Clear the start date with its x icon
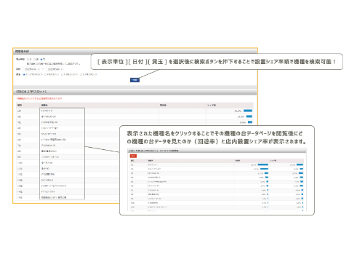This screenshot has height=262, width=349. point(39,69)
